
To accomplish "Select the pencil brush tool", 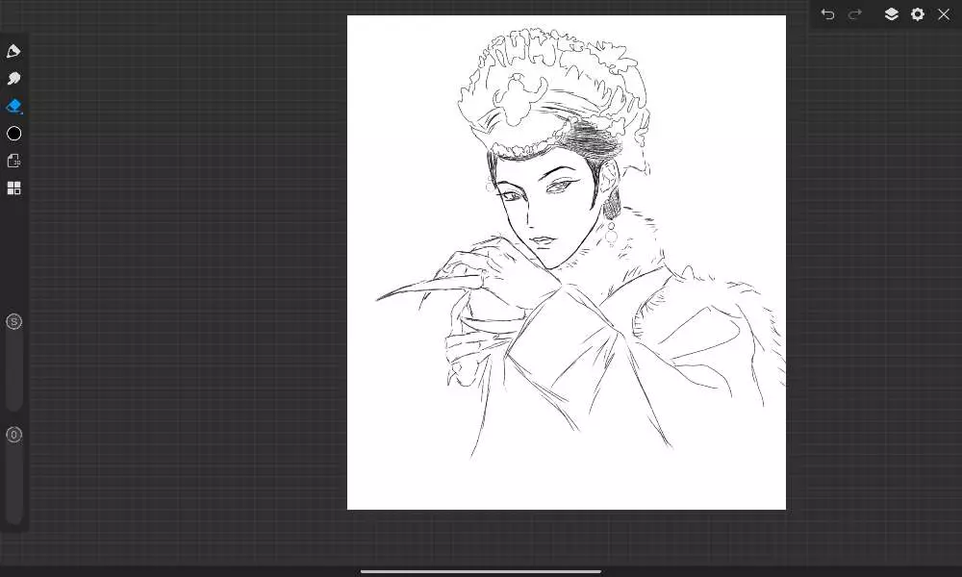I will (x=13, y=52).
